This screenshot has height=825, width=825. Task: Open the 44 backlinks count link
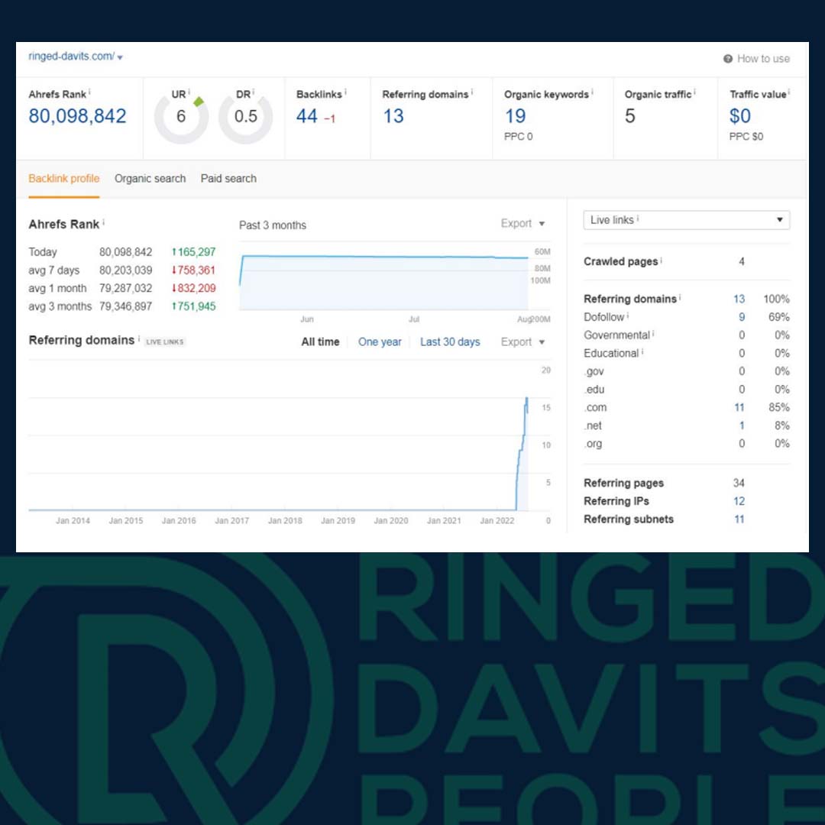tap(307, 116)
